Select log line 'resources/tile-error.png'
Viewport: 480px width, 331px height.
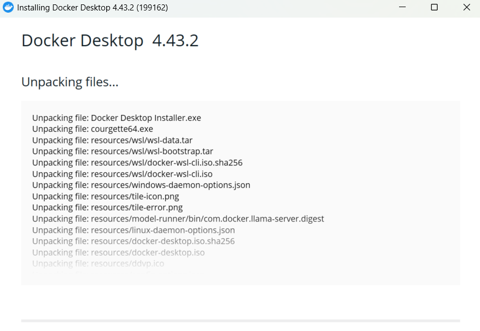107,207
